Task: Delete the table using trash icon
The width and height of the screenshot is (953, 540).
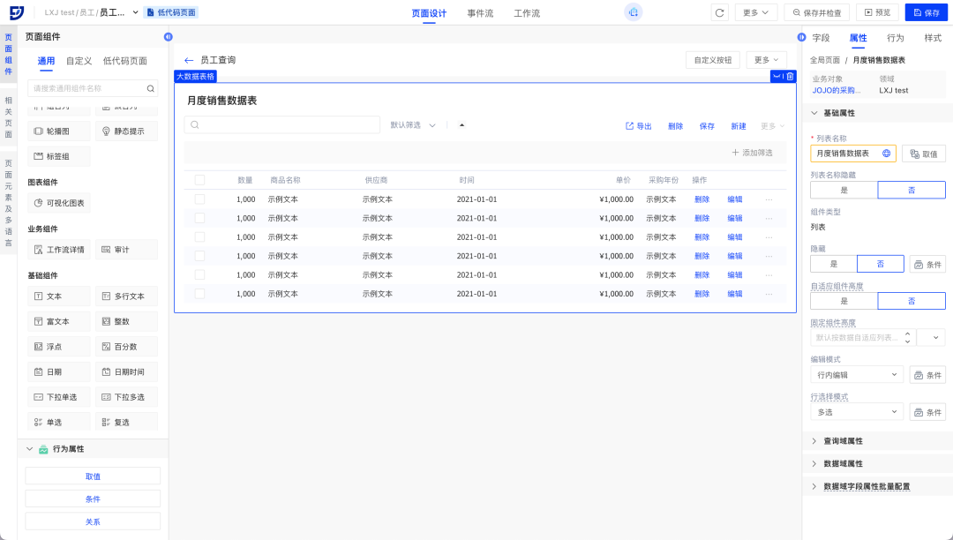Action: pos(790,76)
